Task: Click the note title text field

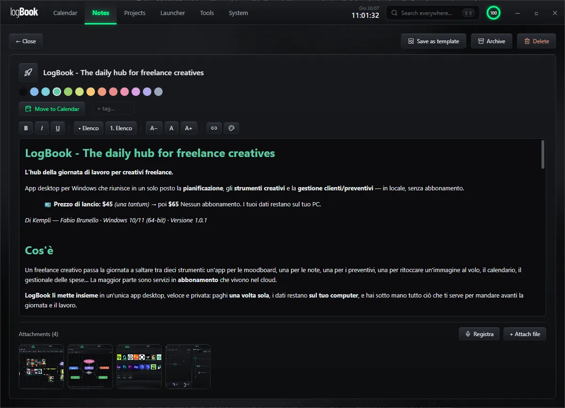Action: (x=124, y=72)
